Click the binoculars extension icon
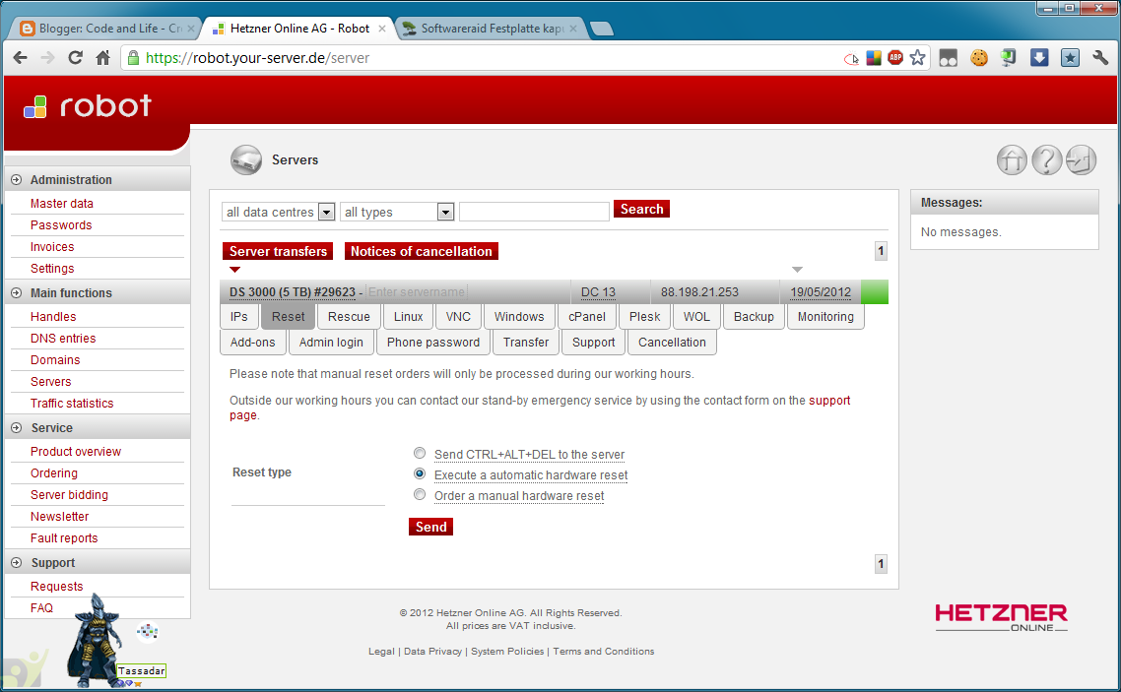The width and height of the screenshot is (1121, 692). pos(948,58)
